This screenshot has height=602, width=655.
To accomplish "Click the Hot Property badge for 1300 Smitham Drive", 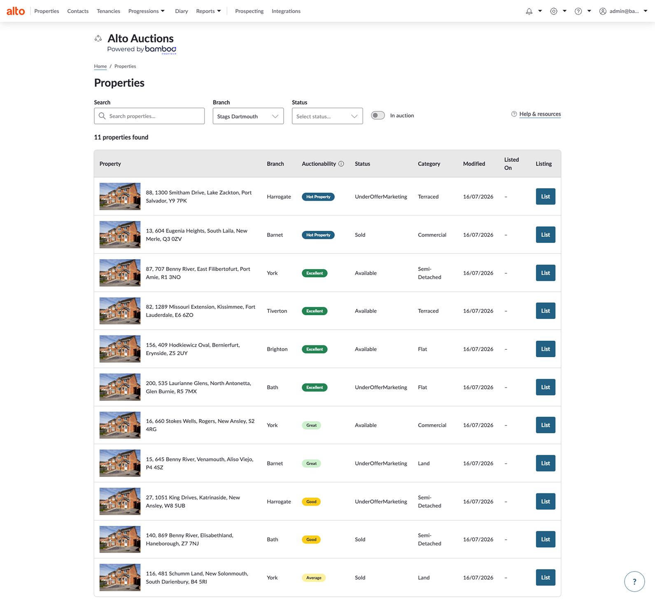I will (318, 197).
